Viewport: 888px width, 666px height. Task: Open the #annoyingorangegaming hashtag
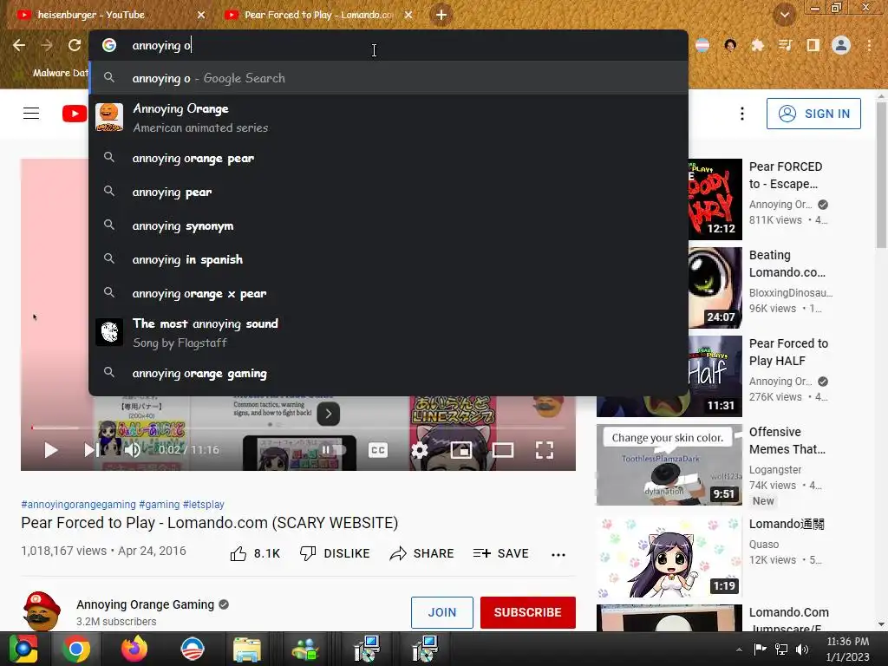[x=78, y=504]
